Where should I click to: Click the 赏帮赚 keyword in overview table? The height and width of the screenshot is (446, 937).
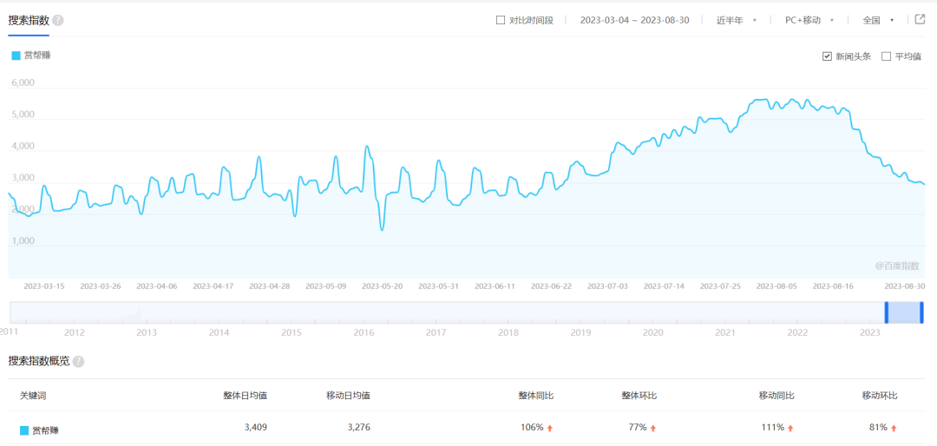[x=45, y=430]
